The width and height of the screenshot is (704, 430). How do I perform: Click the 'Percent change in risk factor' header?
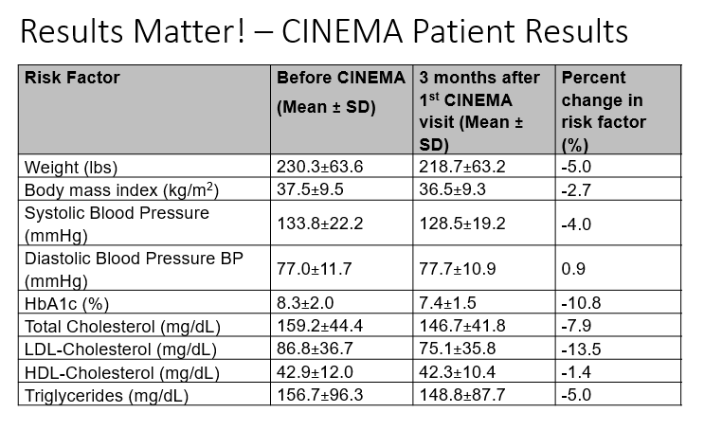tap(604, 110)
